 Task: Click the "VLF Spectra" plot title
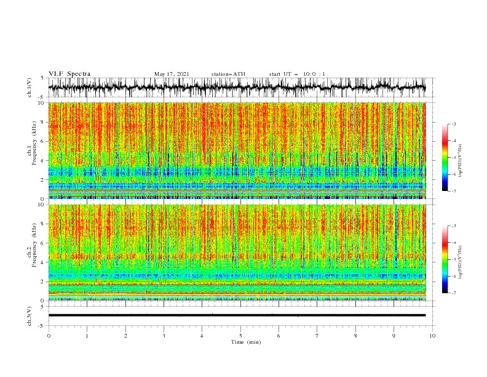69,74
